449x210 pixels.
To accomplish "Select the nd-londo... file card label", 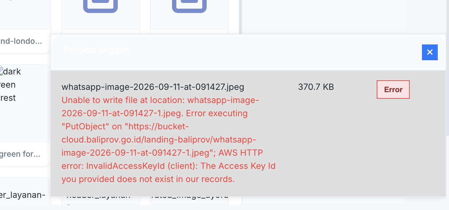I will [21, 41].
